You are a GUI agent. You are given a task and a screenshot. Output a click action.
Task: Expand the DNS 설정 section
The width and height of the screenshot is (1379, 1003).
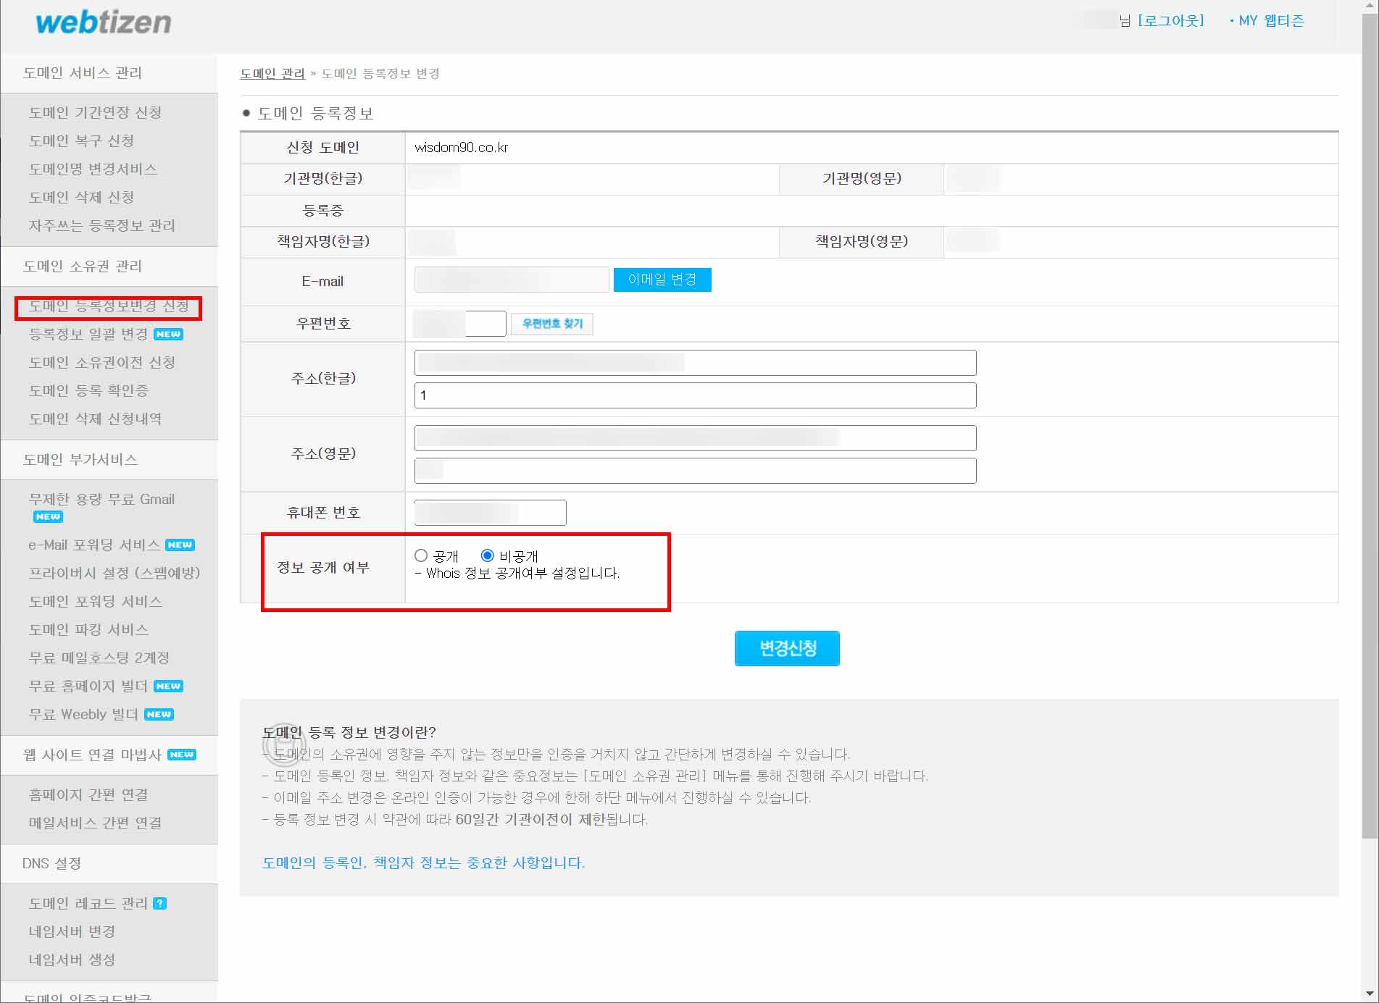click(49, 863)
